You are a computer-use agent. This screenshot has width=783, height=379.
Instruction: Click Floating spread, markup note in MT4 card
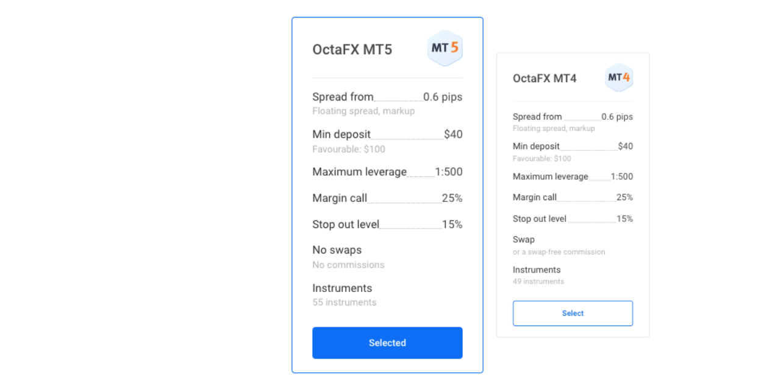(x=554, y=128)
